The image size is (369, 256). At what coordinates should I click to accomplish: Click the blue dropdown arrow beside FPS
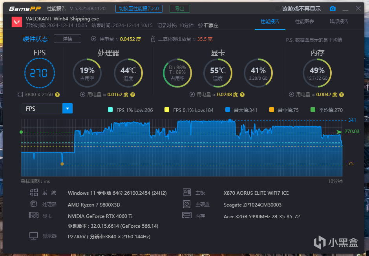(x=68, y=108)
